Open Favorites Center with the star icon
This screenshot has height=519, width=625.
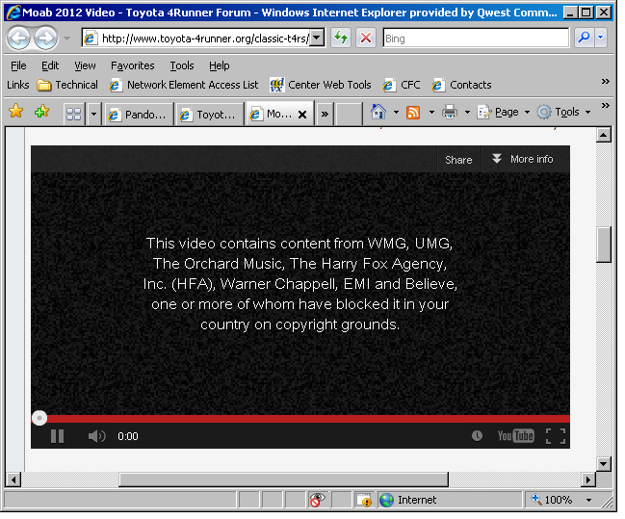click(16, 112)
